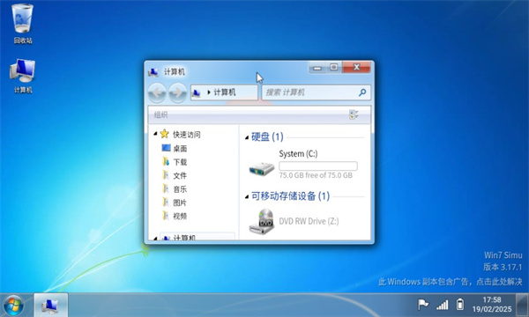Click the 图片 folder icon in sidebar
Screen dimensions: 529x317
click(x=166, y=203)
